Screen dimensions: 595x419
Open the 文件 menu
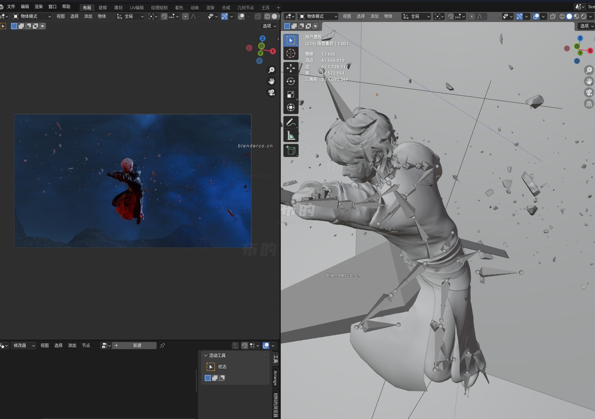point(11,7)
